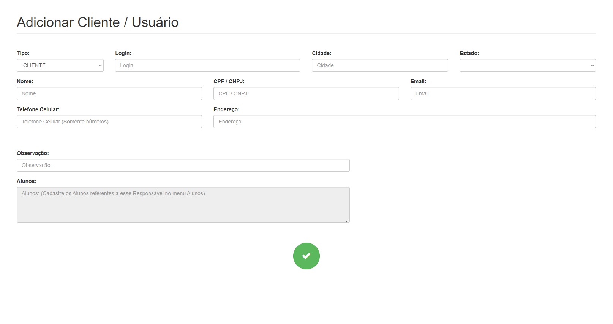Click the Login: label

point(123,53)
